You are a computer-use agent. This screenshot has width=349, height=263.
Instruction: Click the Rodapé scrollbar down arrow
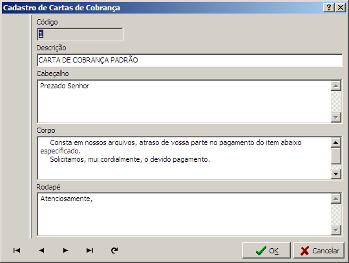tap(336, 230)
